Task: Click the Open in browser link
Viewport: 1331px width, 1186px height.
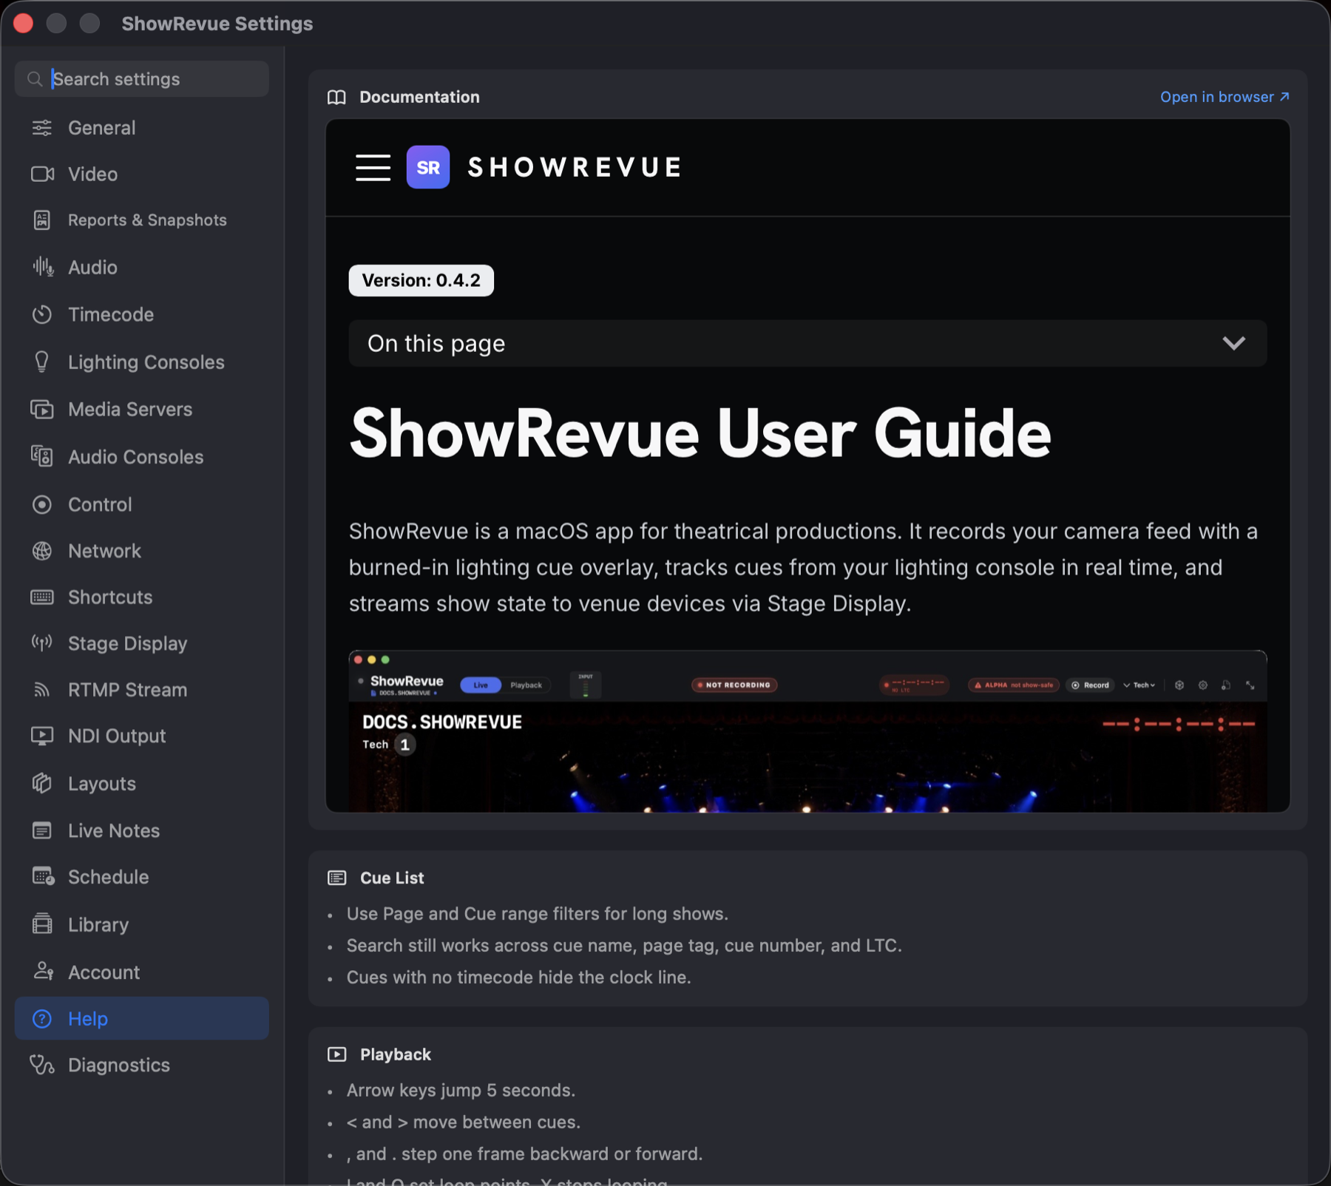Action: click(1225, 97)
